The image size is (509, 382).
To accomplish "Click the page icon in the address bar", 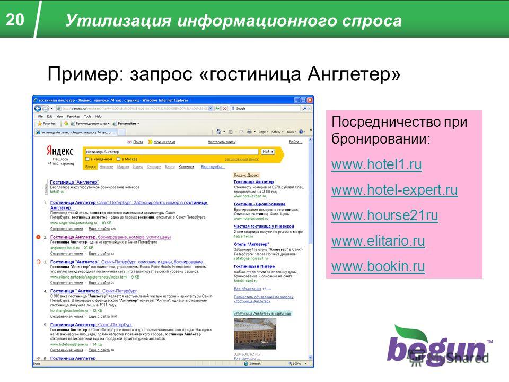I will pos(59,108).
